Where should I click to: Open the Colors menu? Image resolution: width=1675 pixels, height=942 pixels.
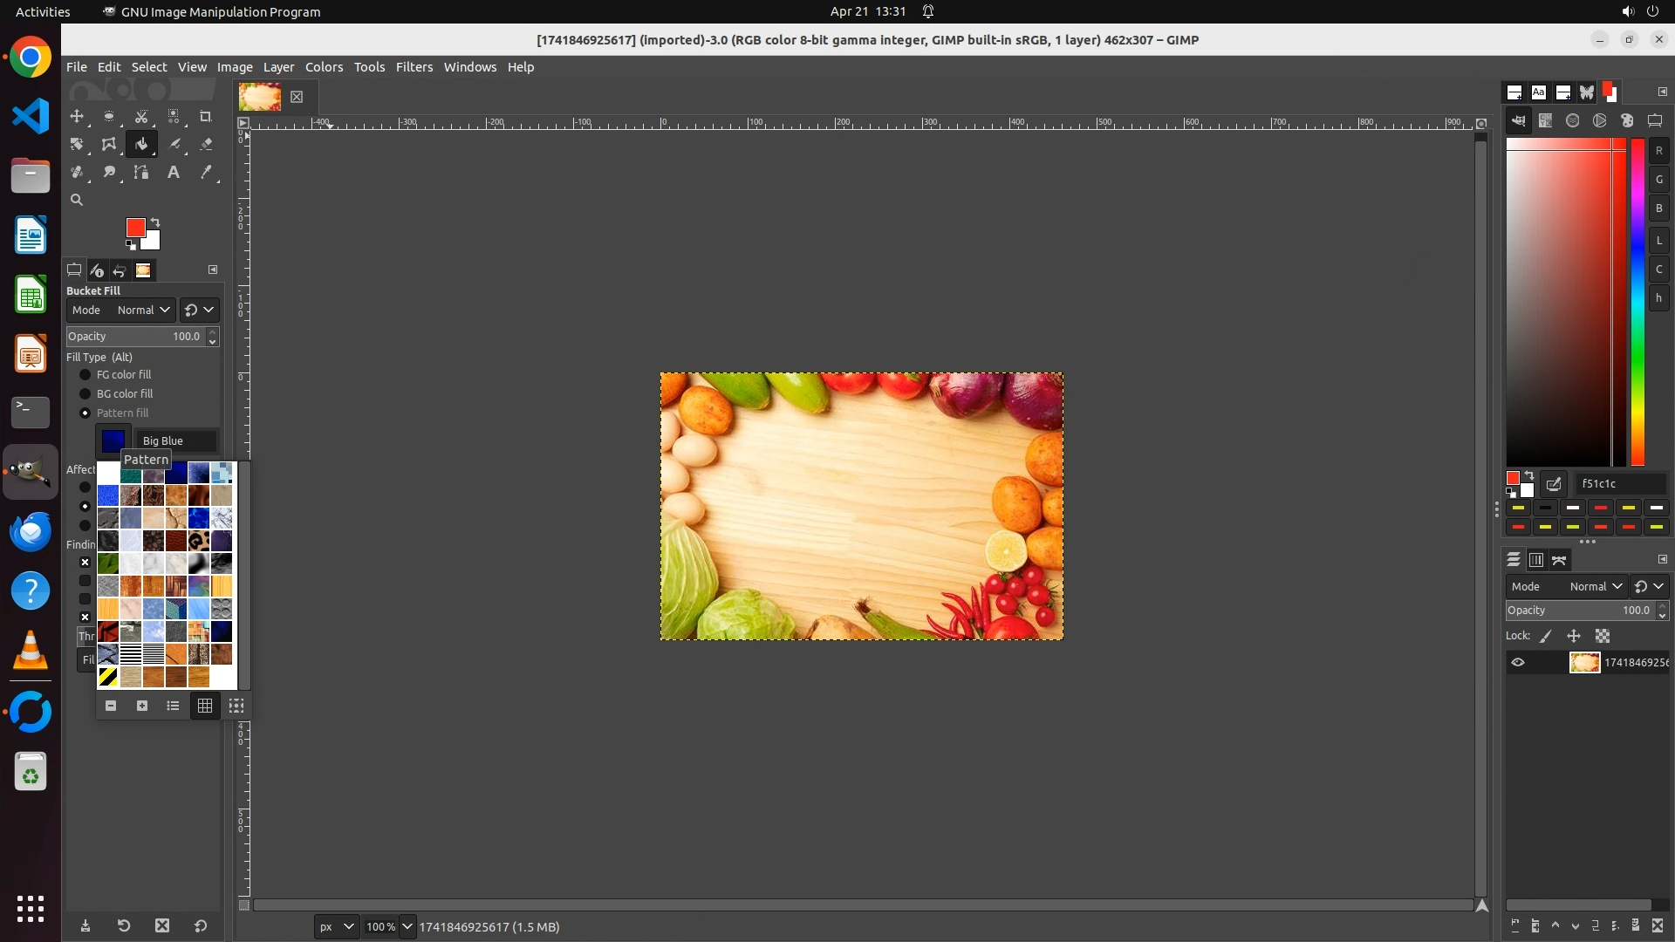tap(324, 67)
